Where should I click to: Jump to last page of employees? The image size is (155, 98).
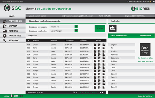click(103, 92)
